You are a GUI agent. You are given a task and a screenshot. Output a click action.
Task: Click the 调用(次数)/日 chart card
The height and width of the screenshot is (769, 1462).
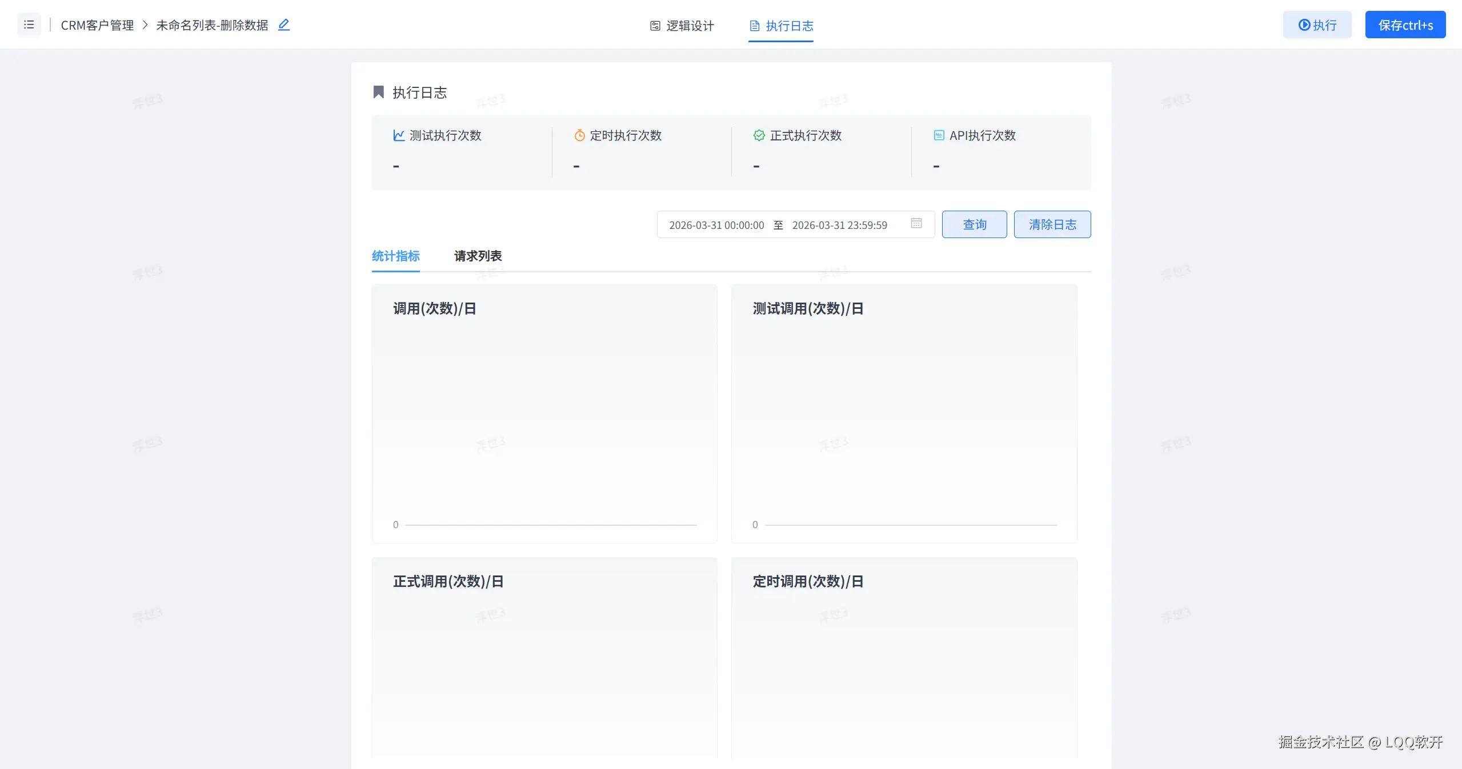coord(544,413)
